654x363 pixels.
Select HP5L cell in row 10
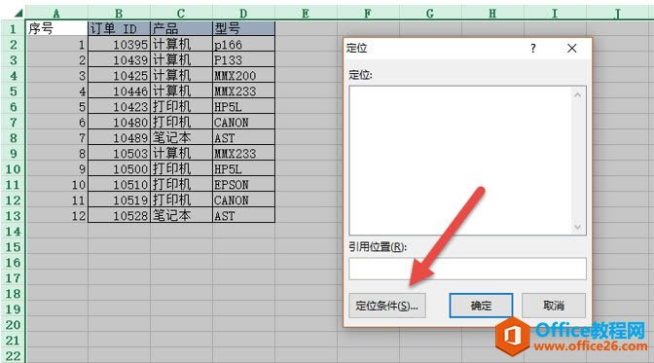click(x=243, y=169)
